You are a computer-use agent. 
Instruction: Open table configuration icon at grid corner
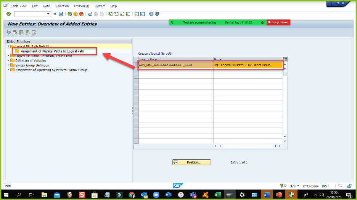[x=285, y=59]
